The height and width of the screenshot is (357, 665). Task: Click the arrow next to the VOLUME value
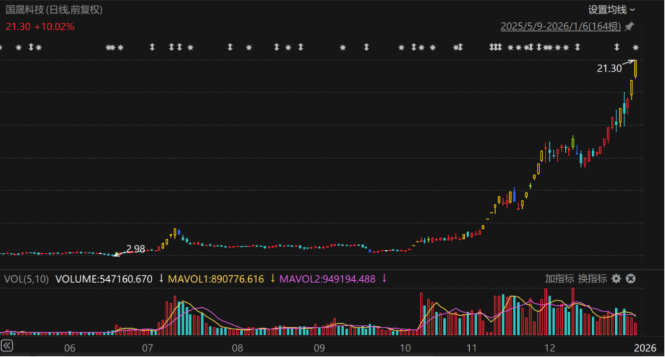161,279
